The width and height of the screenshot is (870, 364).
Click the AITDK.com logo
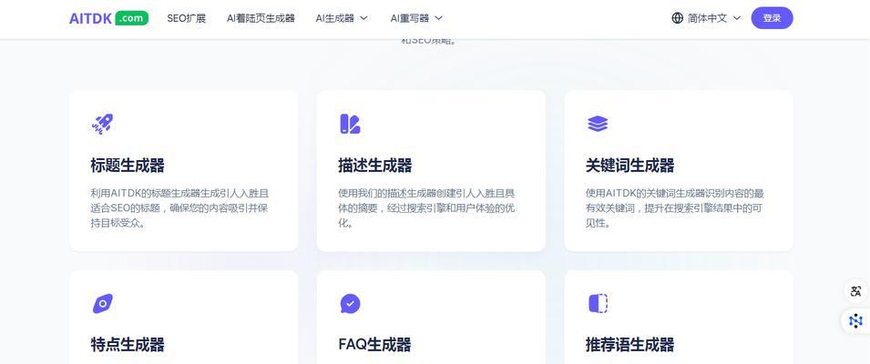tap(108, 18)
